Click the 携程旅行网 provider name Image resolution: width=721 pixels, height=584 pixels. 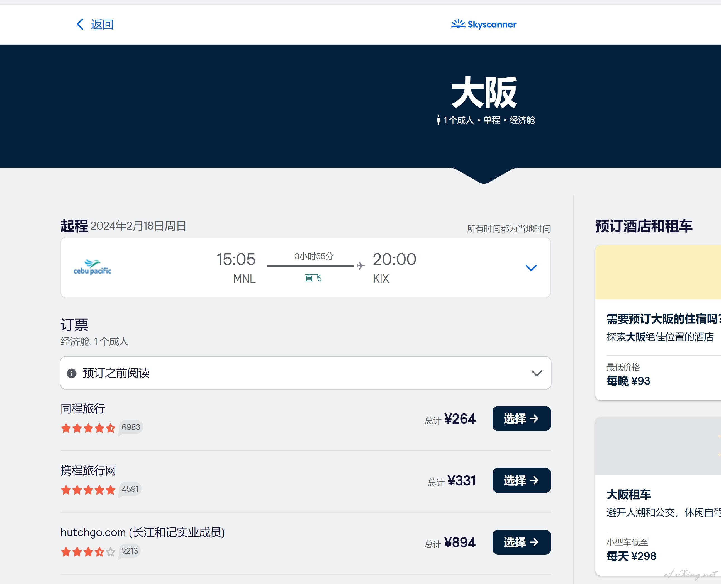point(88,471)
